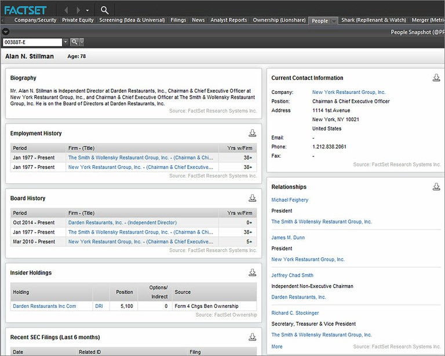Open Darden Restaurants Inc Com holding link
Viewport: 445px width, 356px height.
[45, 306]
